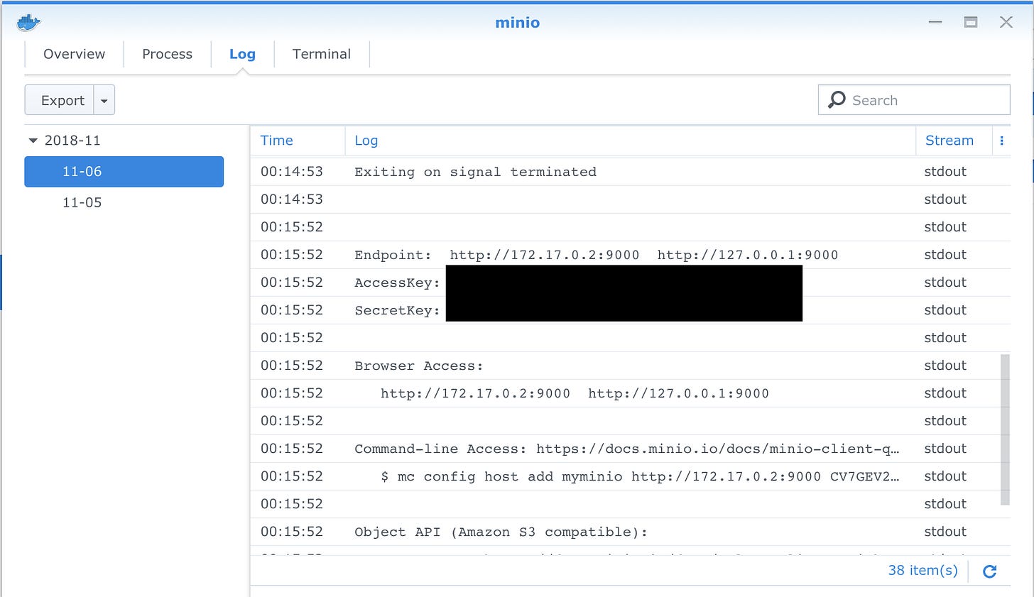This screenshot has width=1034, height=597.
Task: Click the '38 item(s)' count
Action: coord(923,570)
